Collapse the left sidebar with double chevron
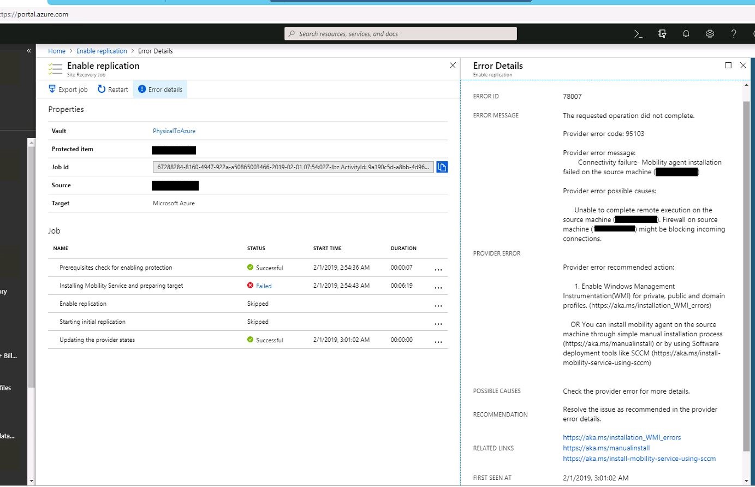Screen dimensions: 755x487 (x=29, y=51)
